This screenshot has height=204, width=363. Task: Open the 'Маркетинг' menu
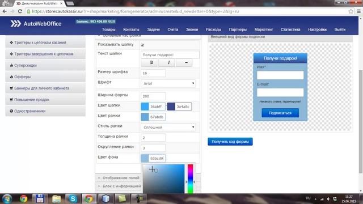click(x=263, y=29)
